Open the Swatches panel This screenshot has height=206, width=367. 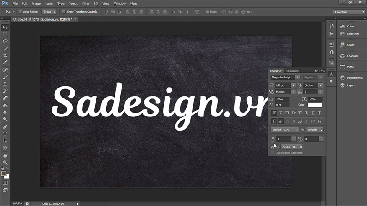point(352,34)
